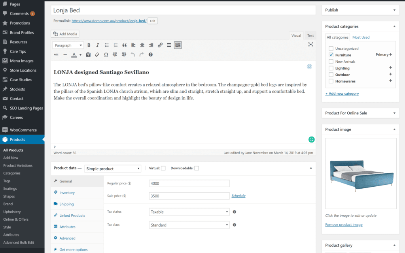Screen dimensions: 405x253
Task: Apply blockquote formatting
Action: click(x=125, y=45)
